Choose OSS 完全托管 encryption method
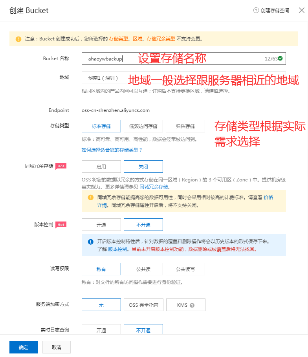Image resolution: width=308 pixels, height=357 pixels. point(143,305)
